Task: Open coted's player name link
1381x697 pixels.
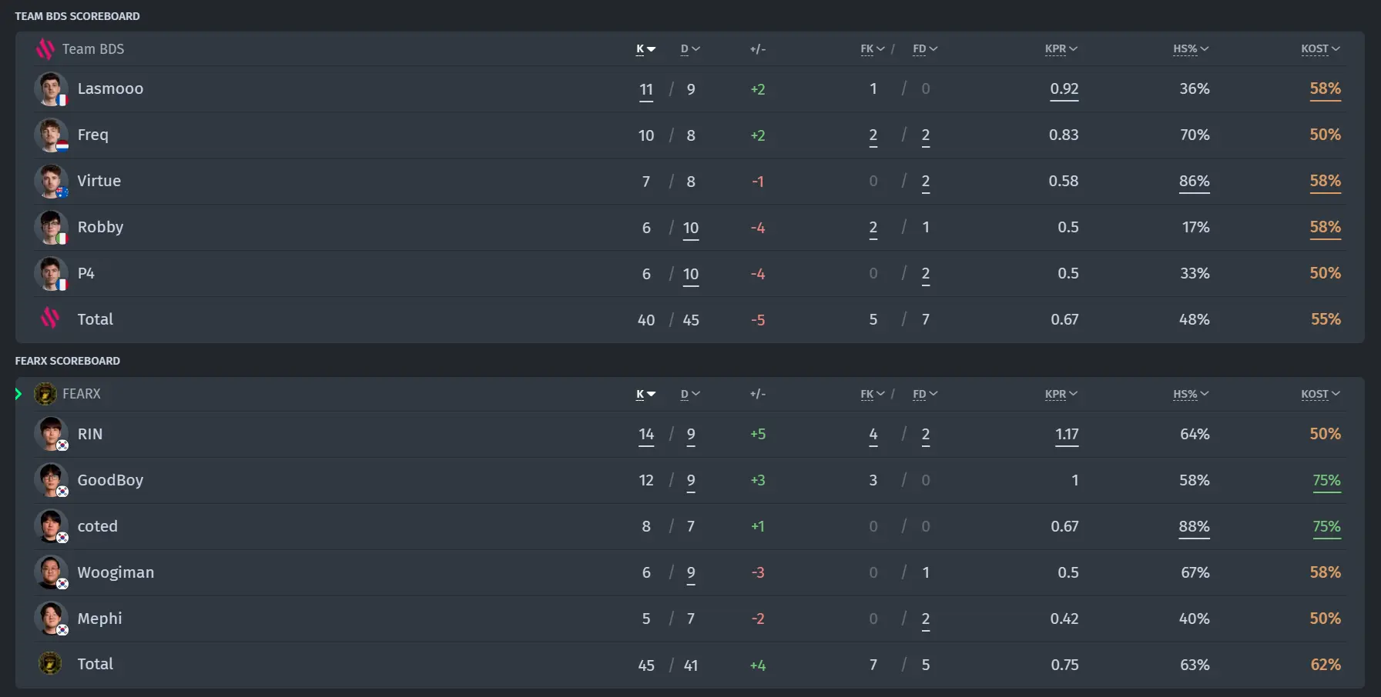Action: 98,526
